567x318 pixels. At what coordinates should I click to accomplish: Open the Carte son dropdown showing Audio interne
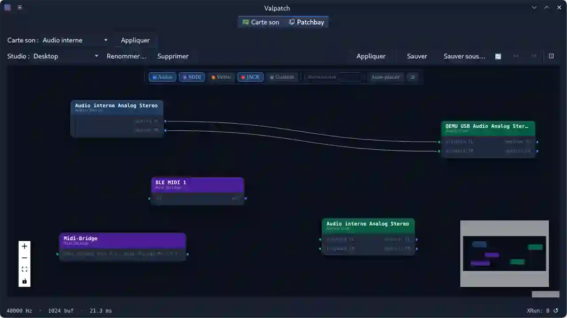click(x=75, y=40)
